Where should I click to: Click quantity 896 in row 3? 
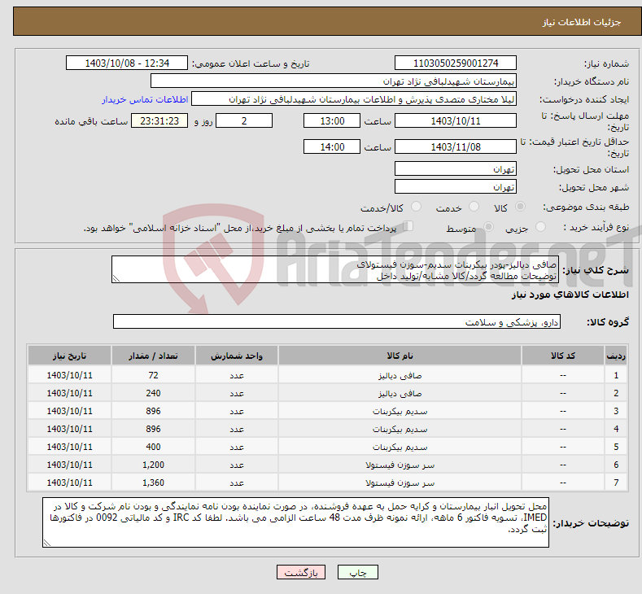point(153,411)
